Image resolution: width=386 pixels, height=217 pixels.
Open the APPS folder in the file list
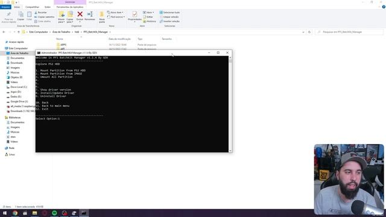[63, 45]
